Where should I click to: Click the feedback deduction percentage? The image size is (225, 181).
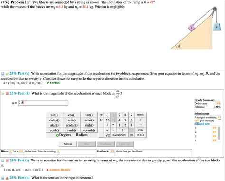pyautogui.click(x=112, y=151)
